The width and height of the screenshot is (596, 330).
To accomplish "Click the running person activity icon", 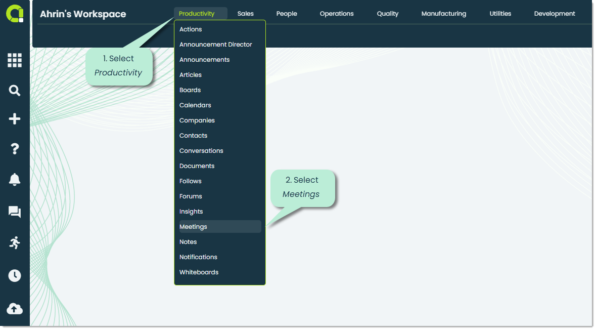I will pyautogui.click(x=15, y=243).
